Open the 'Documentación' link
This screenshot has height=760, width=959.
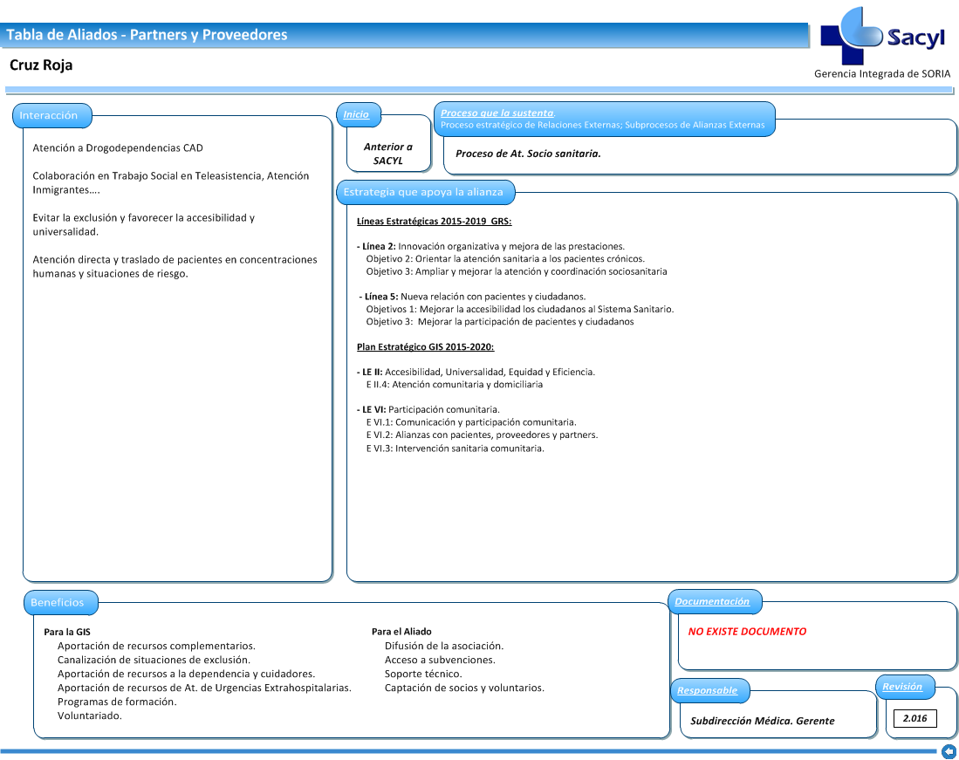pyautogui.click(x=712, y=602)
